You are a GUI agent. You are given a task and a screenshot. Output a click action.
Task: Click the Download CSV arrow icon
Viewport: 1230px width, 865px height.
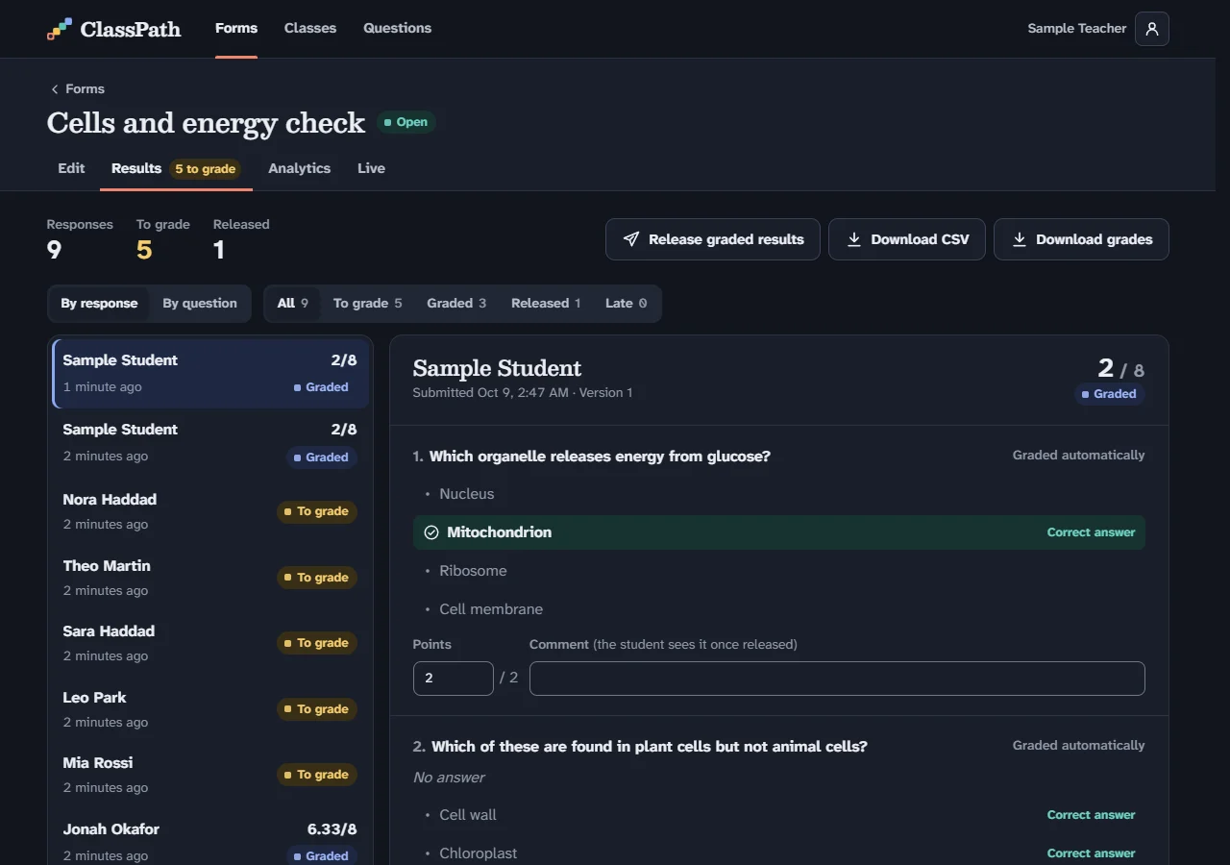[853, 239]
